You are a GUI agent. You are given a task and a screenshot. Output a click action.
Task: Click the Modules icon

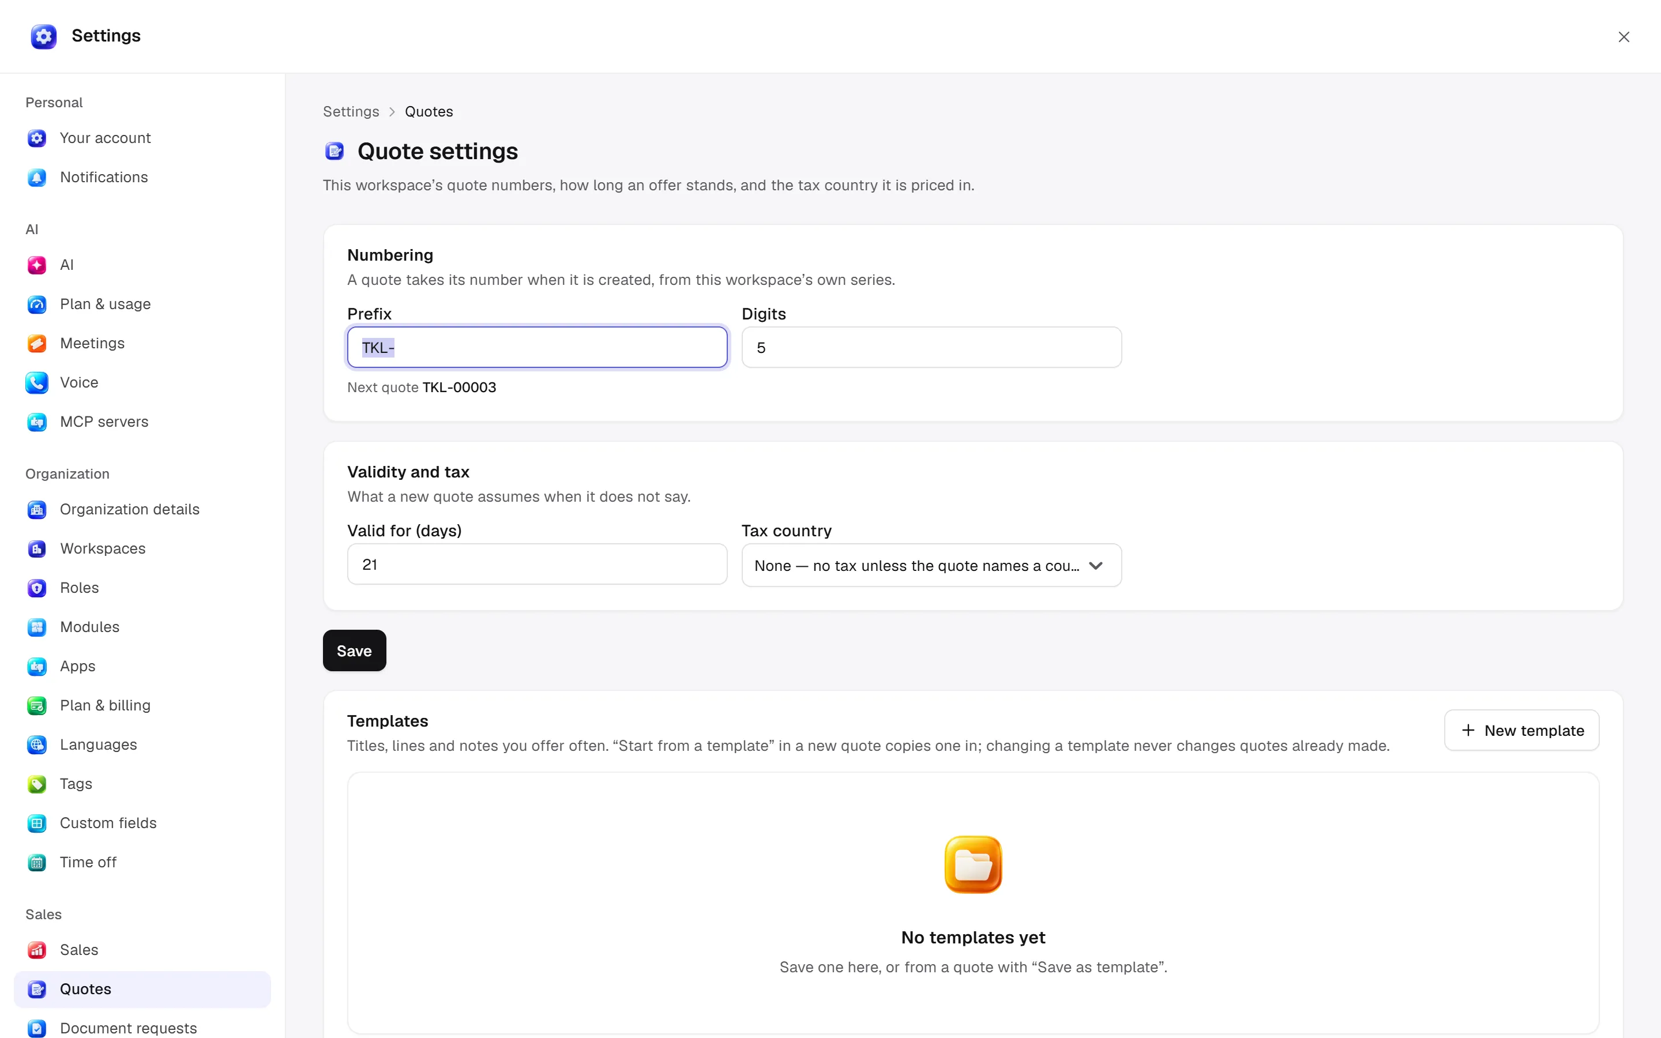(37, 627)
